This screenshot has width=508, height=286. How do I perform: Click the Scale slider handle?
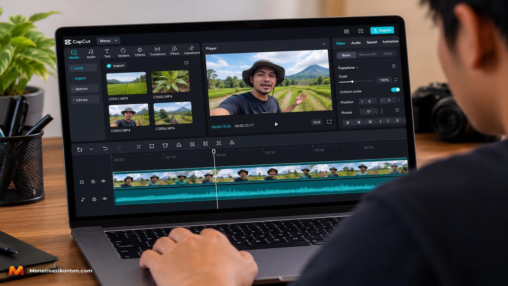point(352,81)
